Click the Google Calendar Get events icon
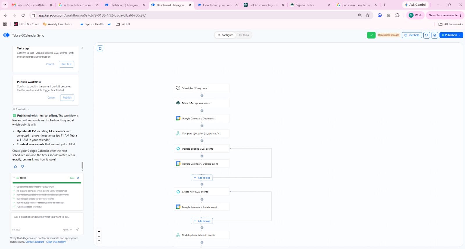This screenshot has height=249, width=465. click(x=178, y=118)
